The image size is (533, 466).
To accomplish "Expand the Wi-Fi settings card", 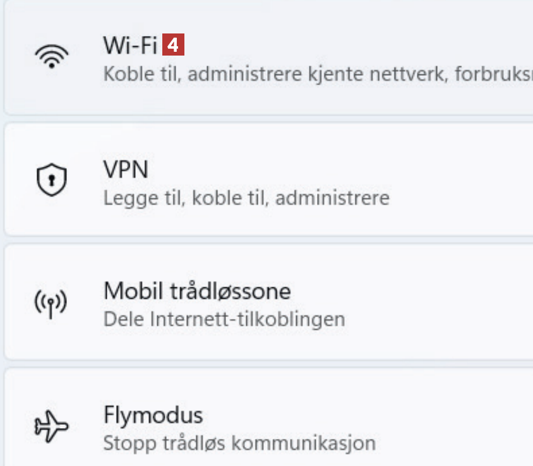I will (379, 58).
